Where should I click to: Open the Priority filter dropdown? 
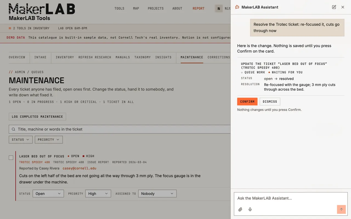pyautogui.click(x=49, y=140)
